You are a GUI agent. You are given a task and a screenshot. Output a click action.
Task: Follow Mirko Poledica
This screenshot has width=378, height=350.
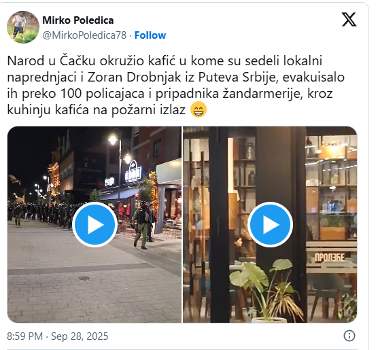coord(150,35)
